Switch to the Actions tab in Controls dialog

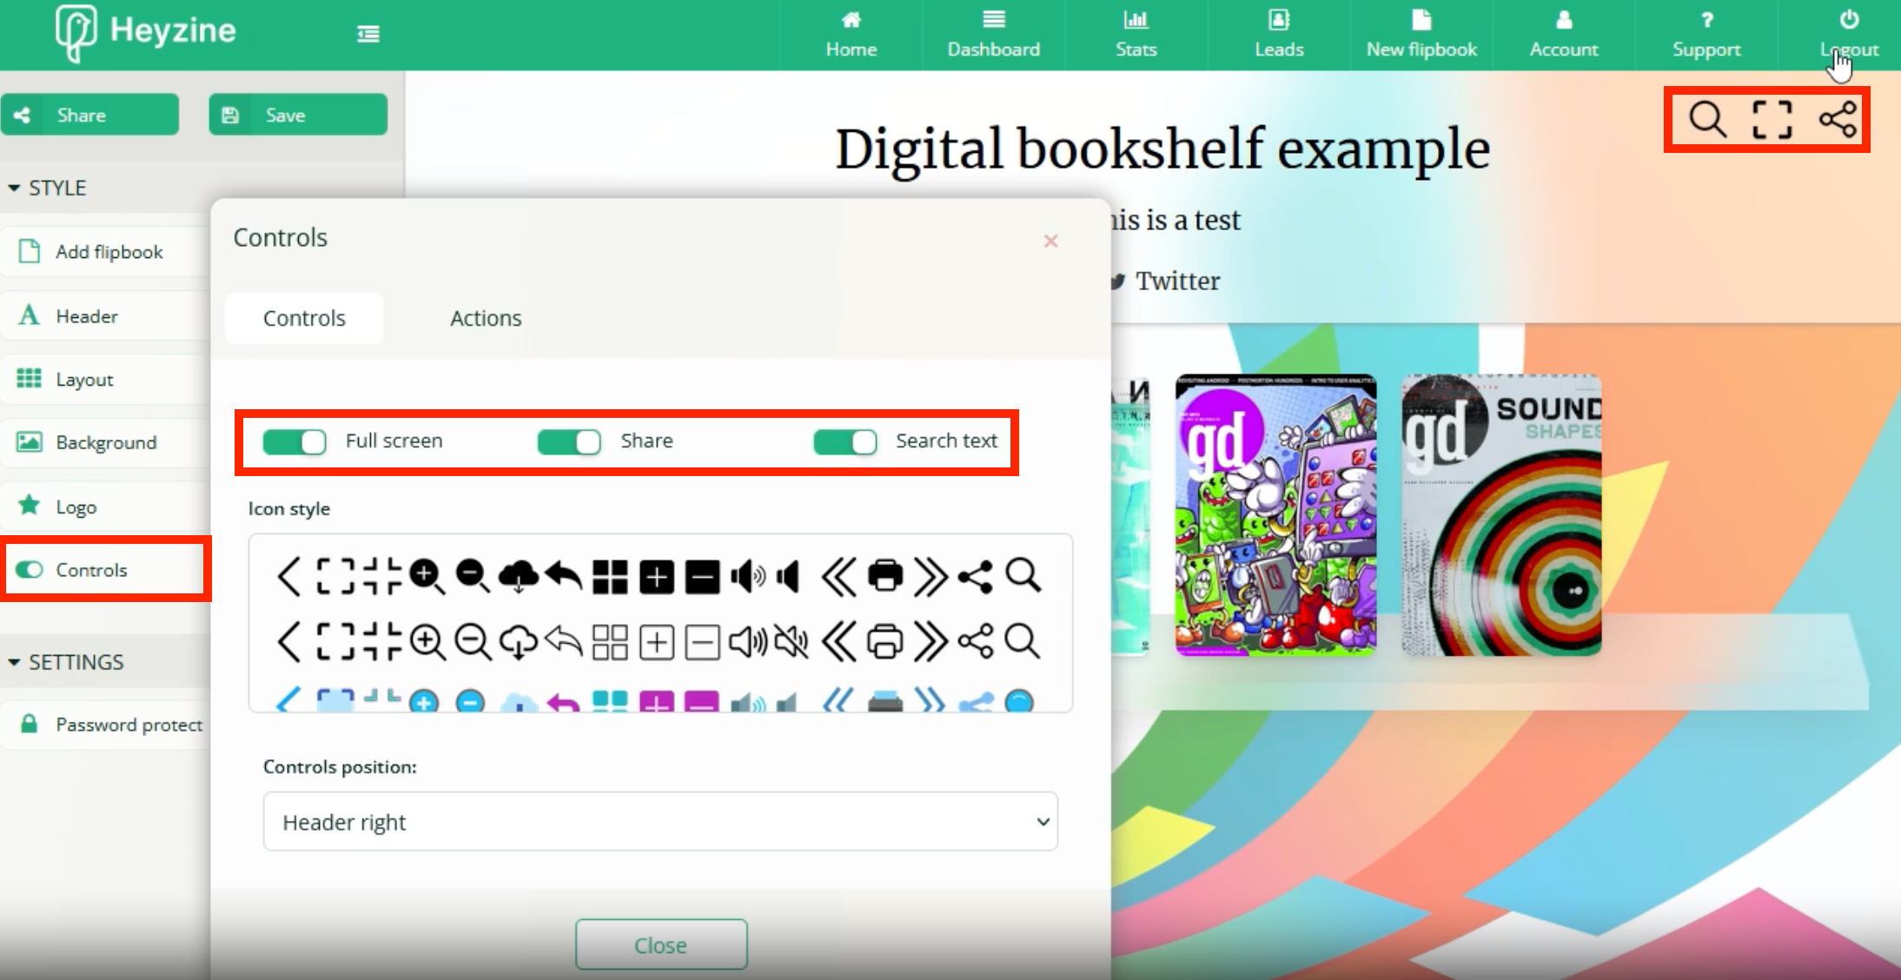click(x=485, y=318)
